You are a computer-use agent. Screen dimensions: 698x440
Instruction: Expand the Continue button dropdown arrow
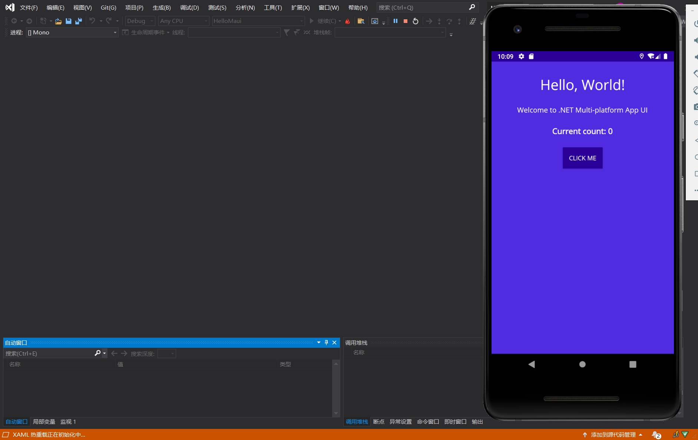[340, 21]
